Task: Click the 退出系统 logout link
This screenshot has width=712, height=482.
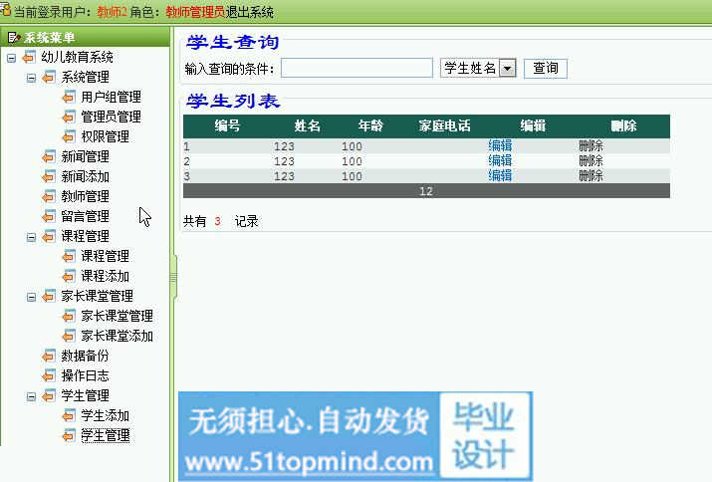Action: 249,12
